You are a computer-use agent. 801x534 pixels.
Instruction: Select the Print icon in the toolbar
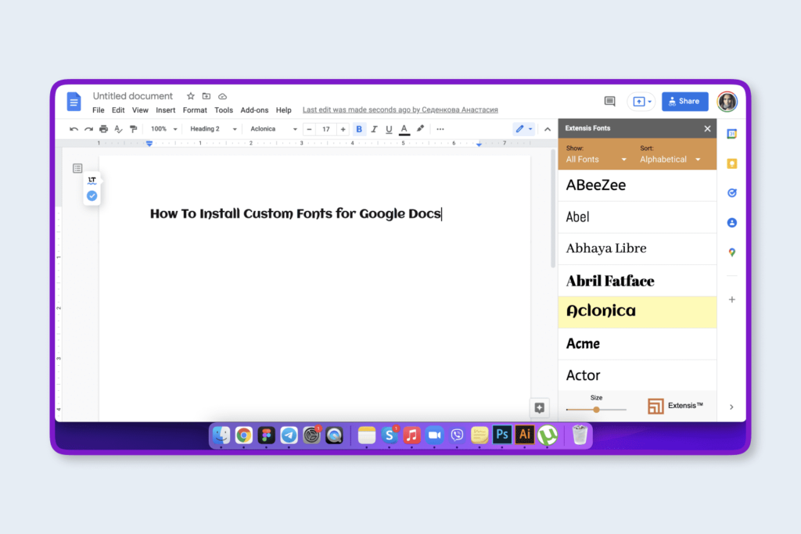[x=102, y=129]
